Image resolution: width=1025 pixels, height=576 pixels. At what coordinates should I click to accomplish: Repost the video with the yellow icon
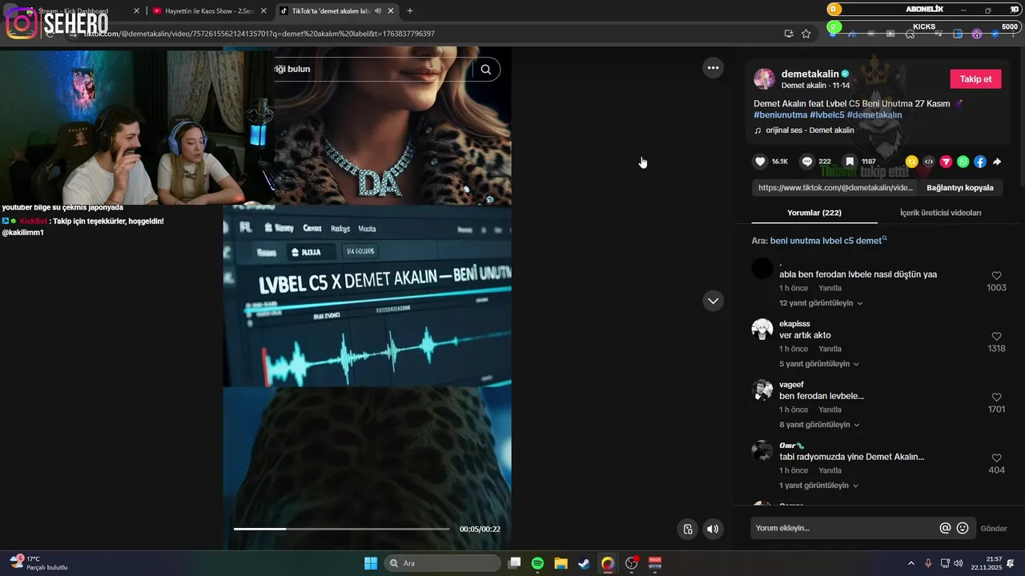pos(911,162)
